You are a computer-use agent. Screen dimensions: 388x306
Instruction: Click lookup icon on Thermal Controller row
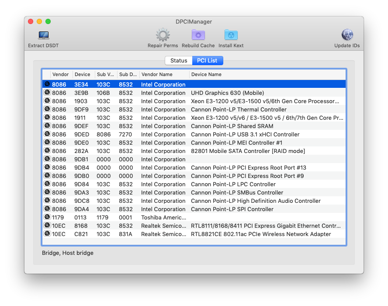pyautogui.click(x=47, y=109)
